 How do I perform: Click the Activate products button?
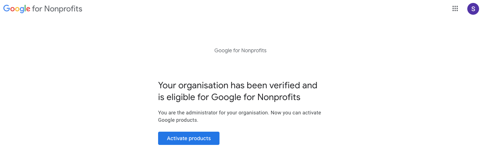click(189, 138)
